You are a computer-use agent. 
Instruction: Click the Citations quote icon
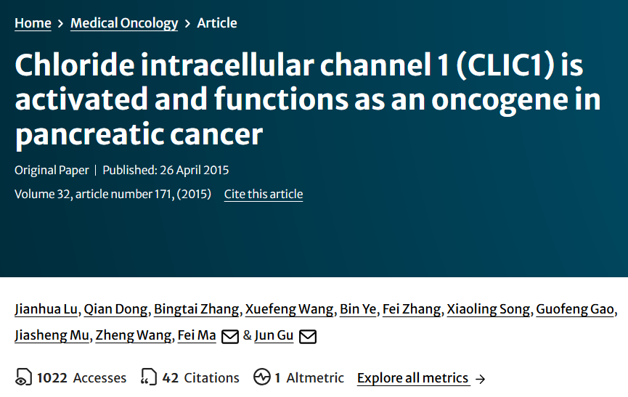tap(149, 377)
